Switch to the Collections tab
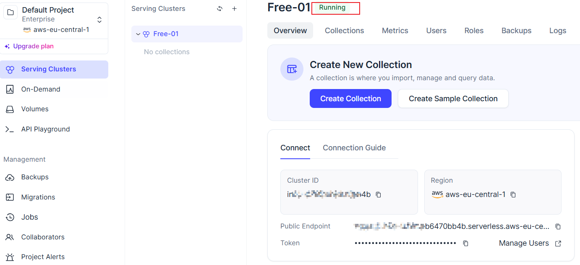580x265 pixels. [344, 31]
